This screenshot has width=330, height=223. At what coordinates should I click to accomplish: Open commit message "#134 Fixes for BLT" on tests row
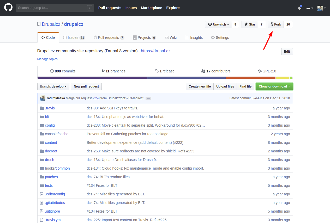click(102, 185)
